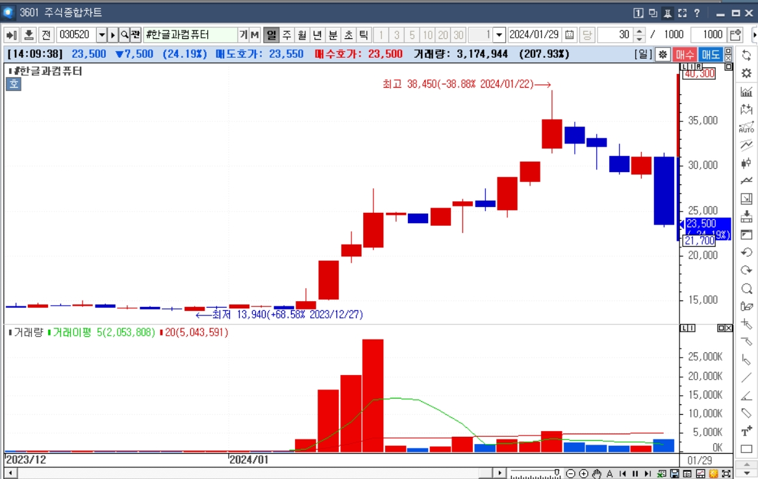Image resolution: width=758 pixels, height=479 pixels.
Task: Increase the 30 count with stepper up
Action: pyautogui.click(x=639, y=31)
